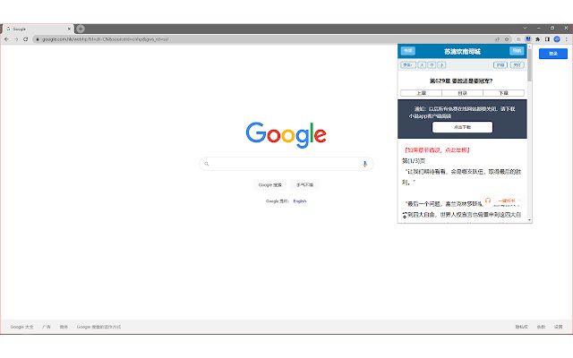Click the magnifier icon in search box
The height and width of the screenshot is (358, 573).
(207, 164)
